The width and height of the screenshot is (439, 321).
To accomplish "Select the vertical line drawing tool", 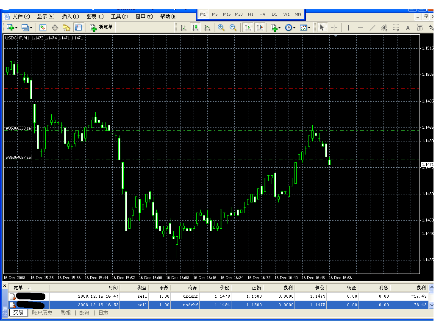I will 348,28.
